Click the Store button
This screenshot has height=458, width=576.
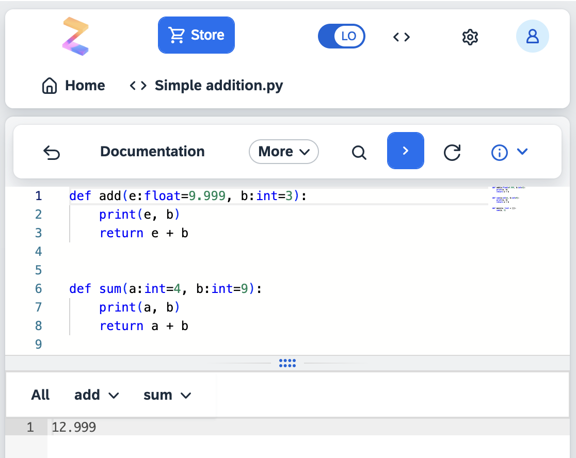[196, 35]
